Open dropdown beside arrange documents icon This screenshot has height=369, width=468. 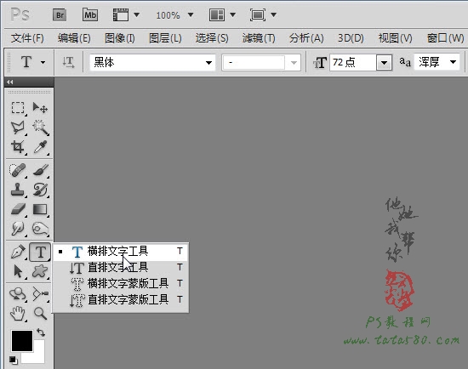233,14
